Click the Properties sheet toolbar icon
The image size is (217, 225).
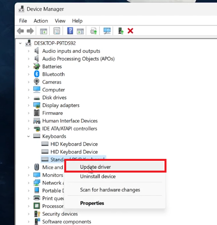point(57,31)
